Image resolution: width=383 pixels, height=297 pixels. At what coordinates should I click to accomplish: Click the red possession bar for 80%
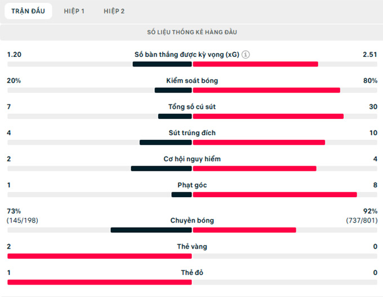coord(266,90)
